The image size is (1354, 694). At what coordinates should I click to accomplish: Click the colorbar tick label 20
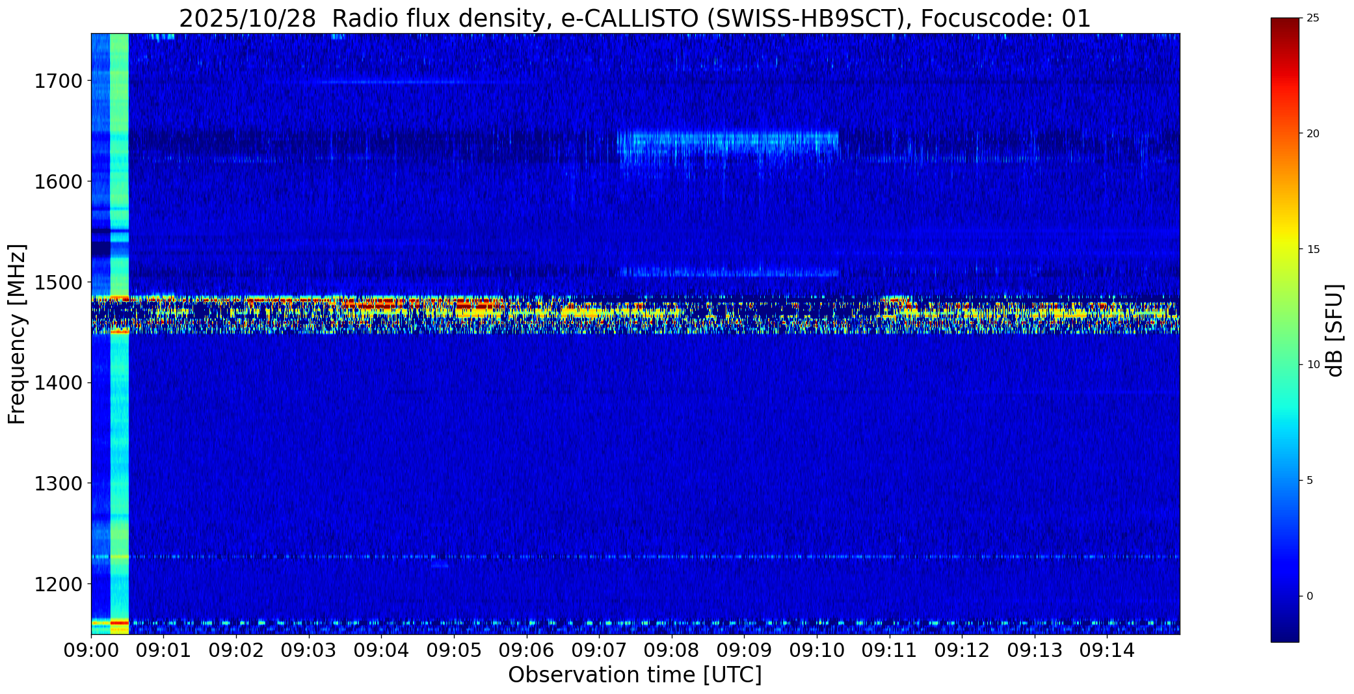pyautogui.click(x=1313, y=133)
